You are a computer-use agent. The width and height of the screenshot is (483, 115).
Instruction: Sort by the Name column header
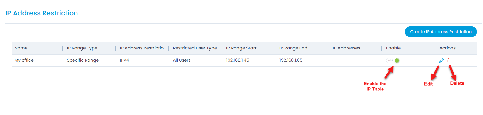pyautogui.click(x=21, y=48)
